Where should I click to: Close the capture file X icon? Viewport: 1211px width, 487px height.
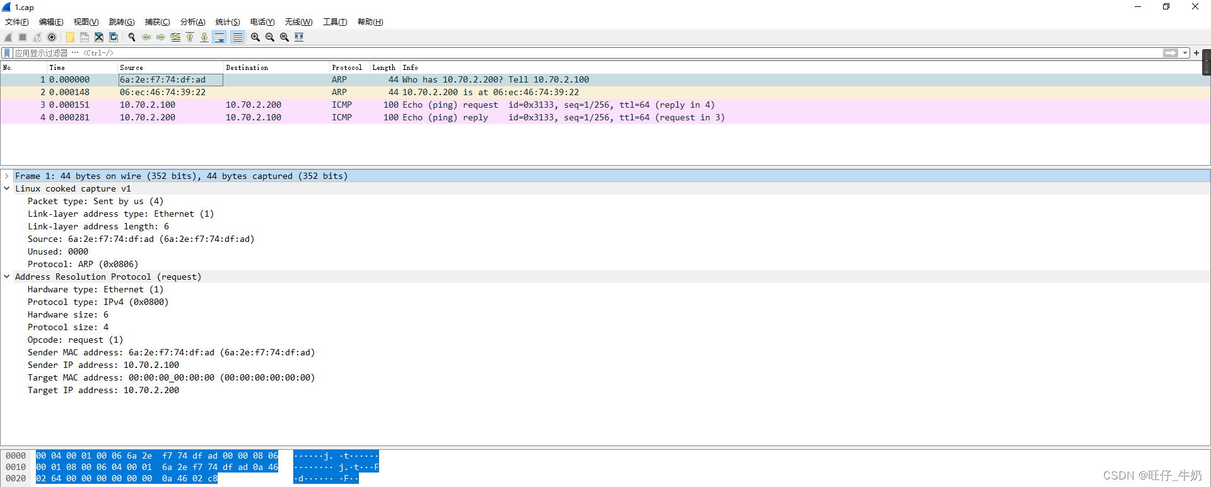99,37
